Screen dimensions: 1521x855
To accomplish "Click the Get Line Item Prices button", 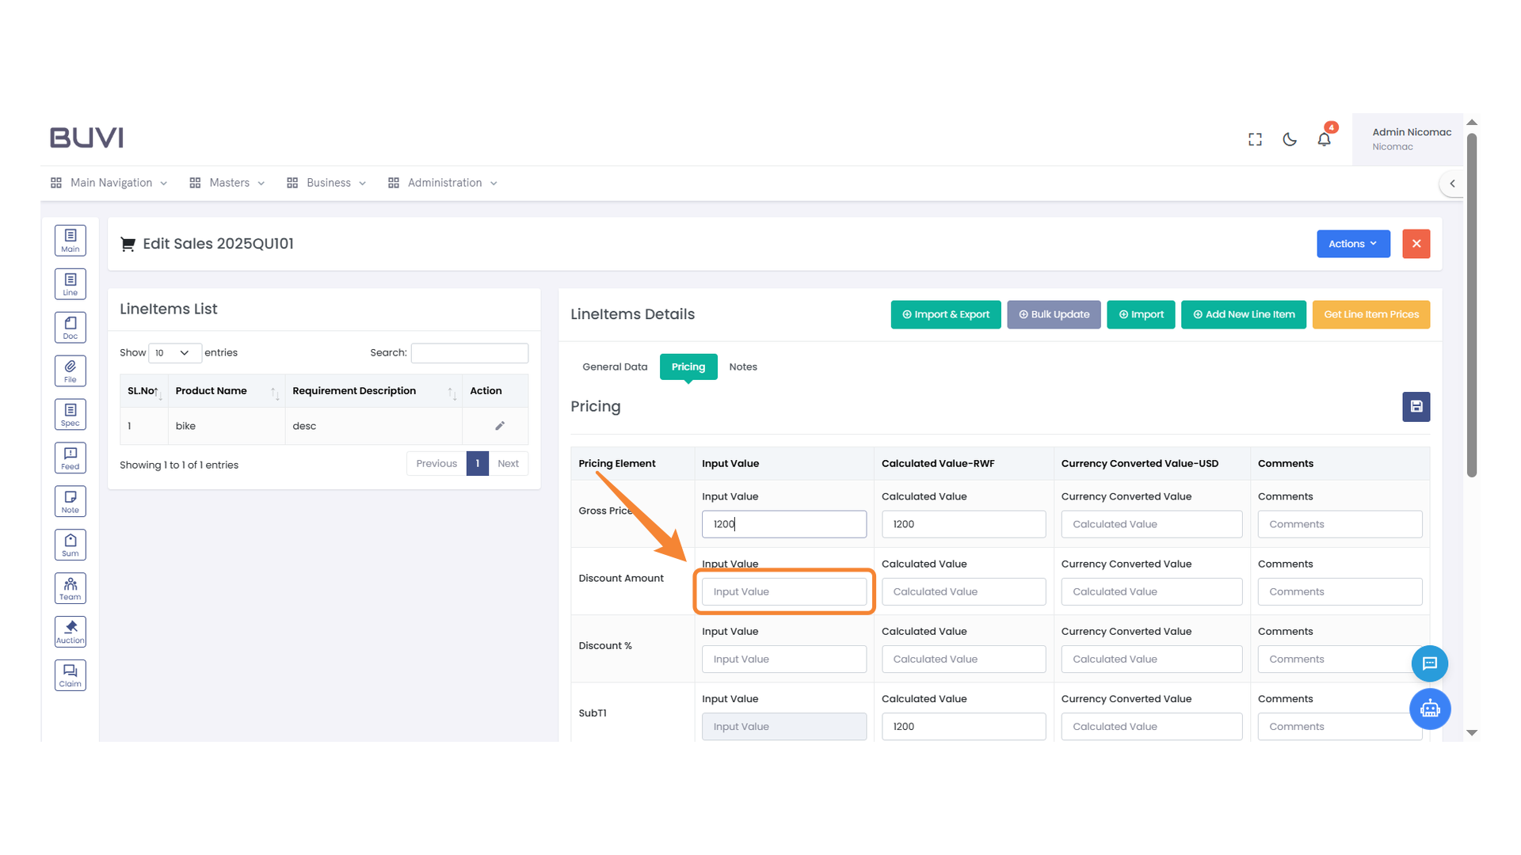I will (x=1370, y=314).
